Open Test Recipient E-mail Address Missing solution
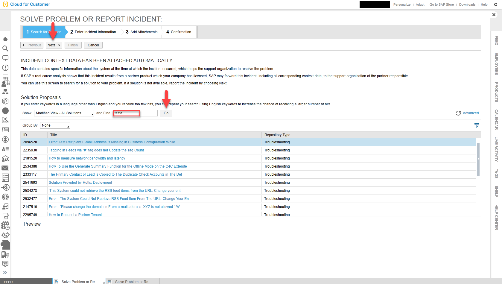The height and width of the screenshot is (284, 502). [112, 142]
